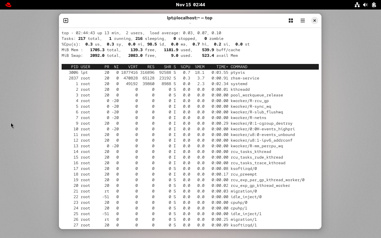Click the %CPU column header

coord(185,67)
